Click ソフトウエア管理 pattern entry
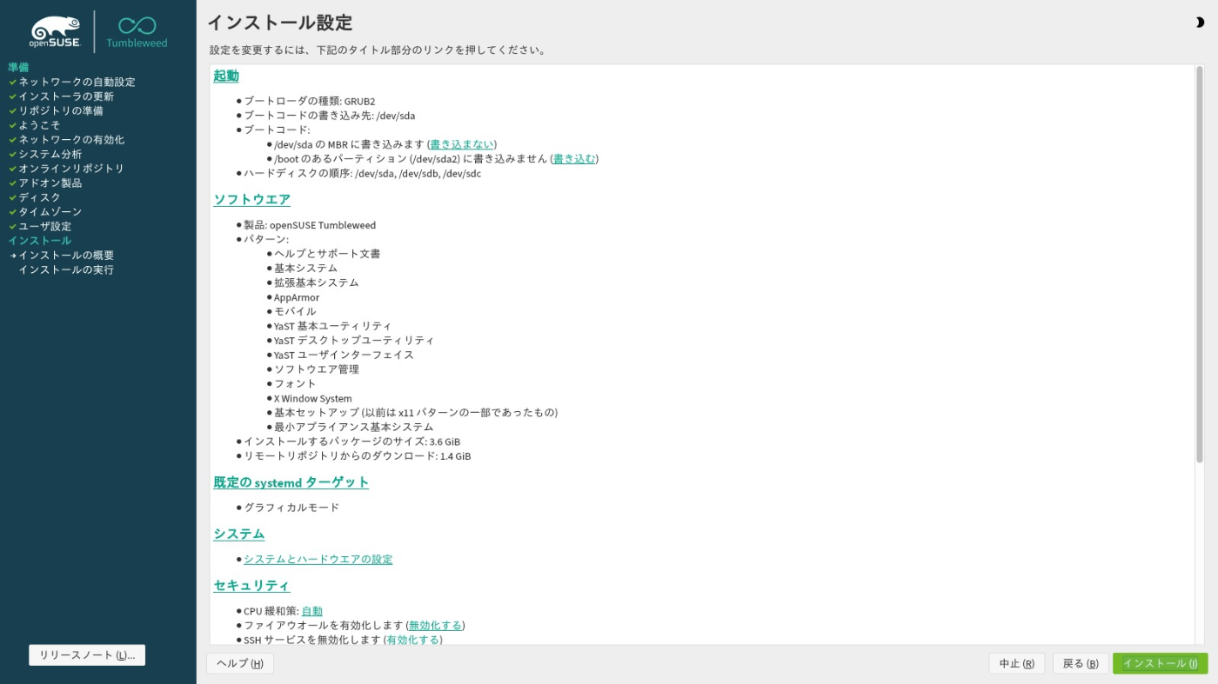The height and width of the screenshot is (684, 1218). point(317,369)
